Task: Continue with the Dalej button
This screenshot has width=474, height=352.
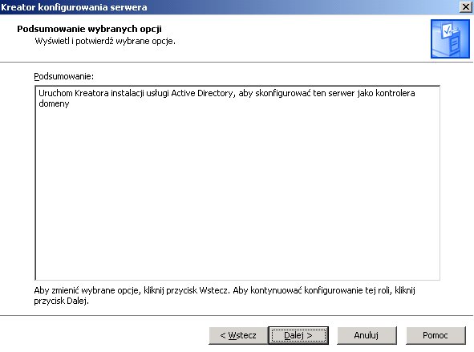Action: [298, 335]
